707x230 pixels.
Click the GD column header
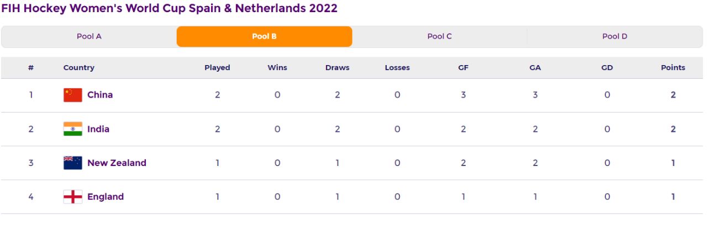click(x=607, y=68)
